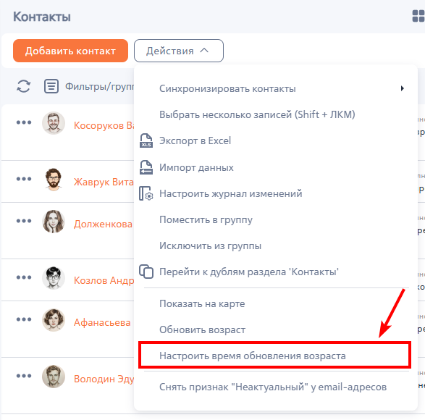Click Добавить контакт button
This screenshot has width=425, height=420.
70,51
